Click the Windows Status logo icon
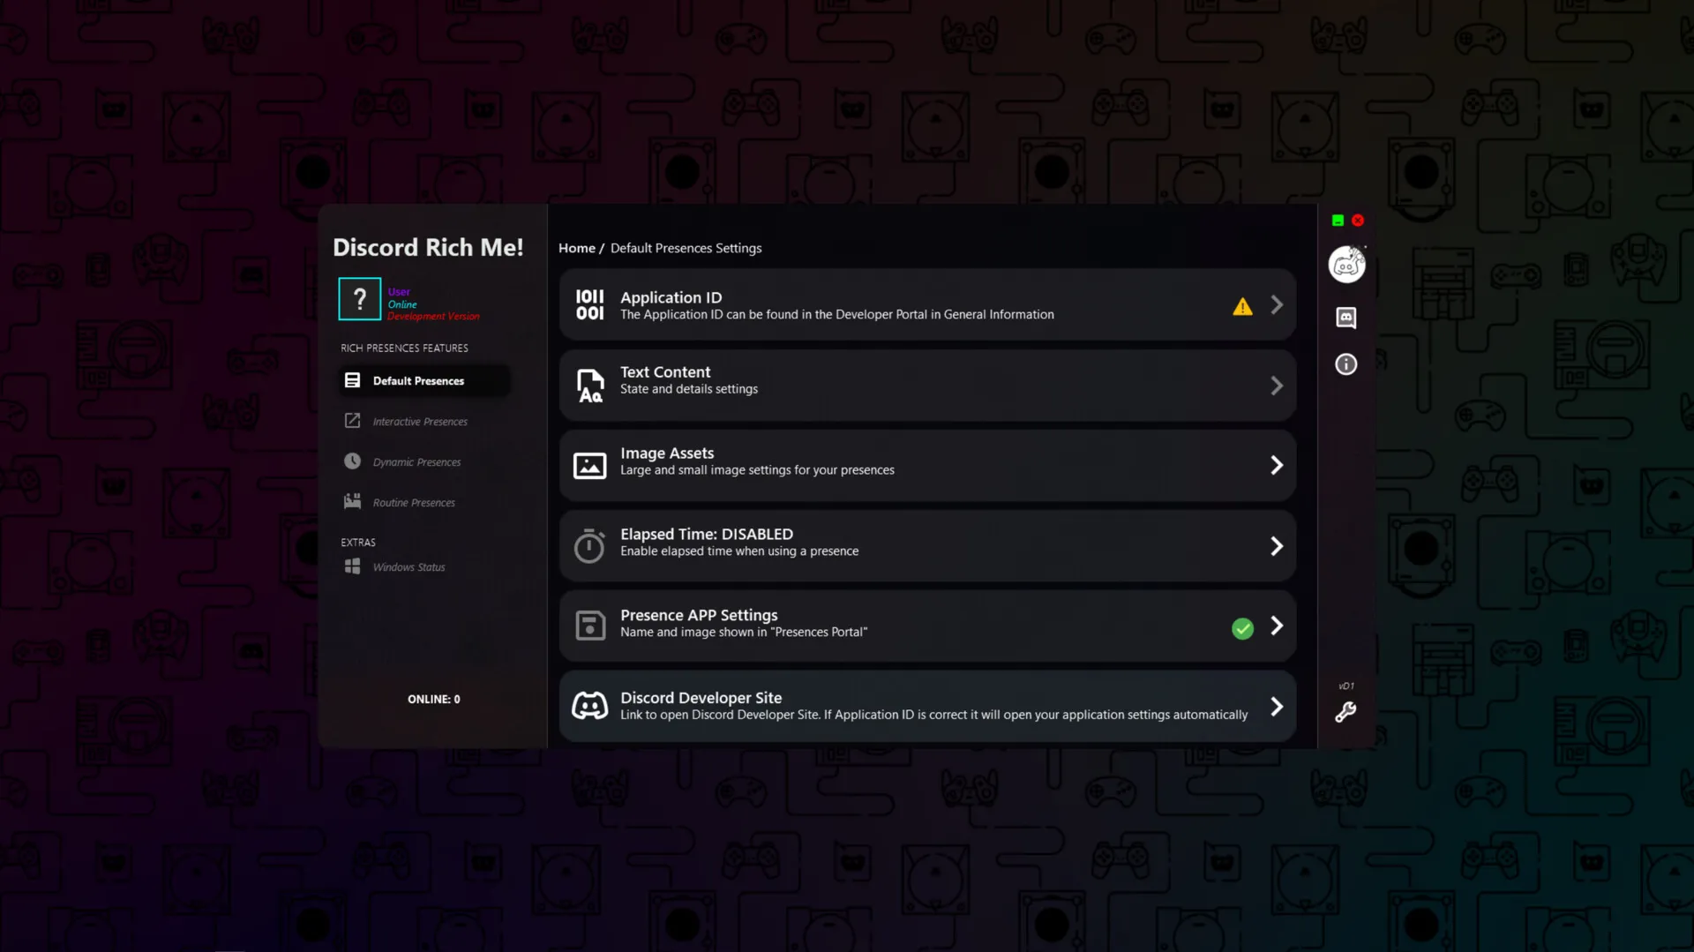Screen dimensions: 1694x952 352,566
